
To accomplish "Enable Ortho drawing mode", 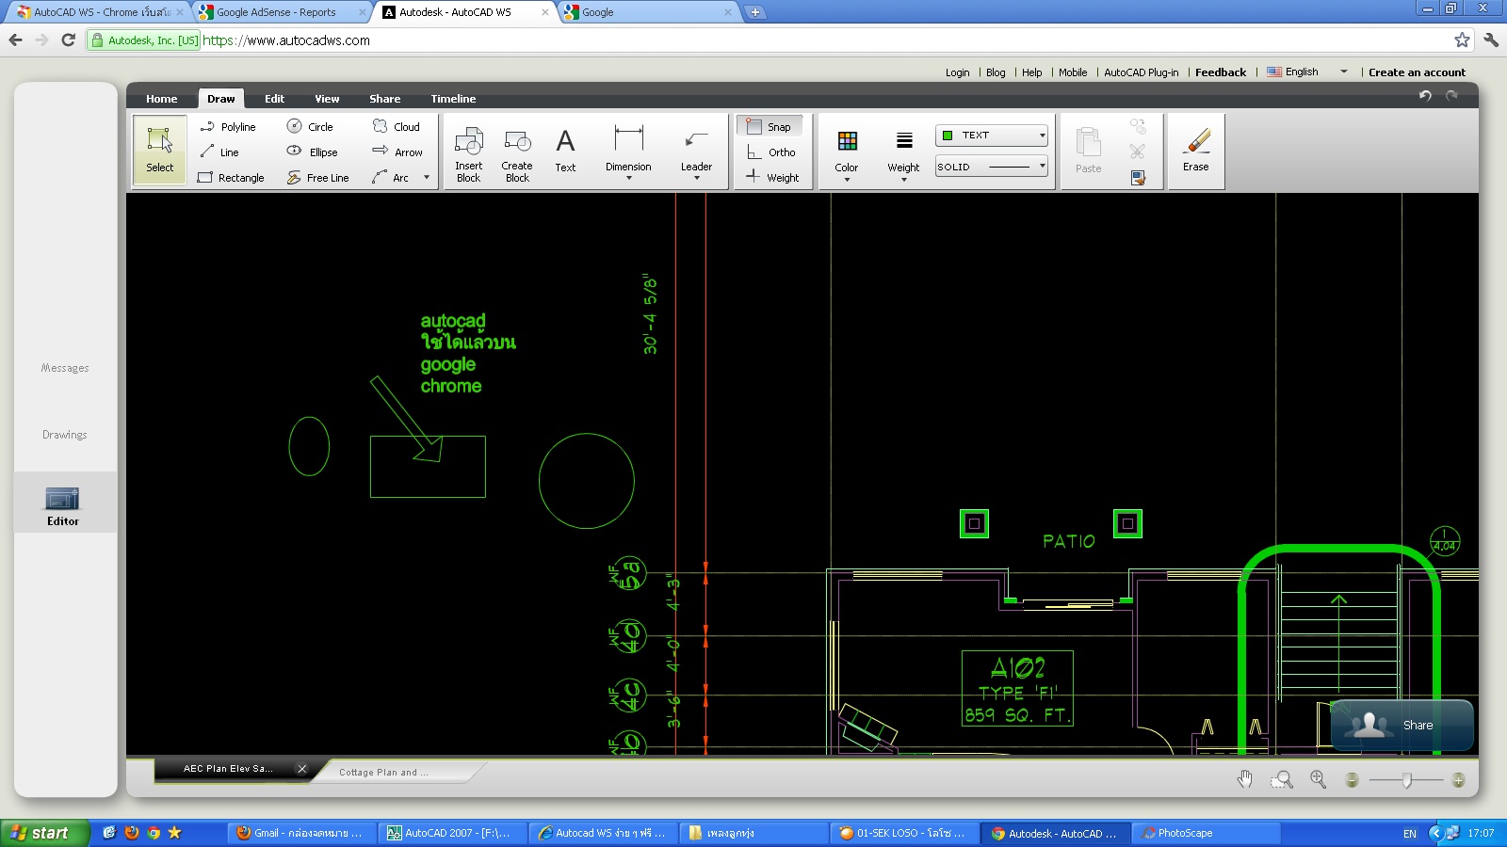I will point(772,152).
